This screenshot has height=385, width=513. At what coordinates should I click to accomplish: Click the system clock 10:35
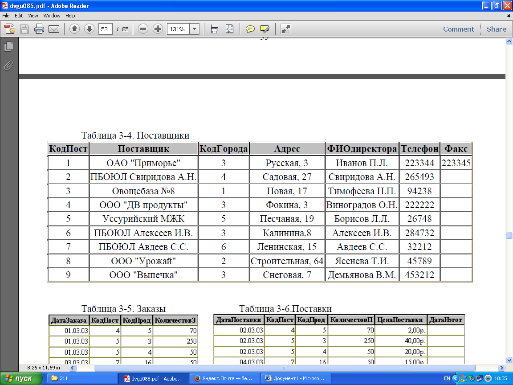[x=501, y=378]
